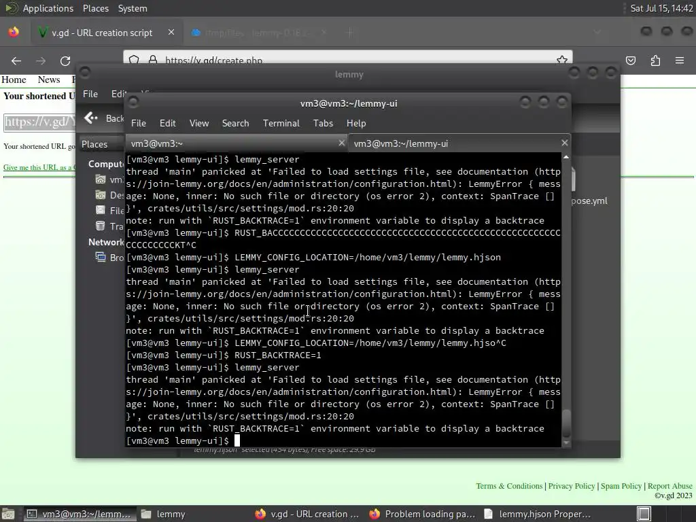Click the clock showing Sat Jul 15, 14:42
The height and width of the screenshot is (522, 696).
coord(661,8)
